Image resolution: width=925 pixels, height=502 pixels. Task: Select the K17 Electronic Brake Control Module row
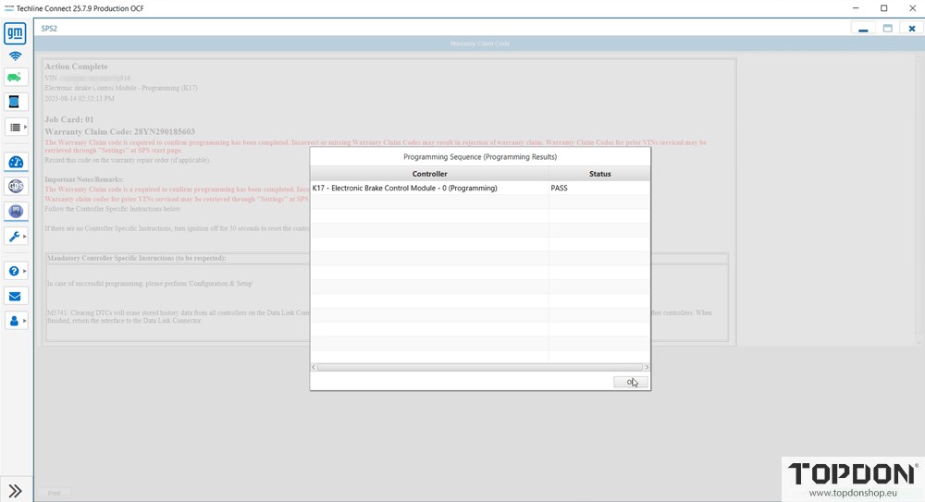click(x=429, y=189)
